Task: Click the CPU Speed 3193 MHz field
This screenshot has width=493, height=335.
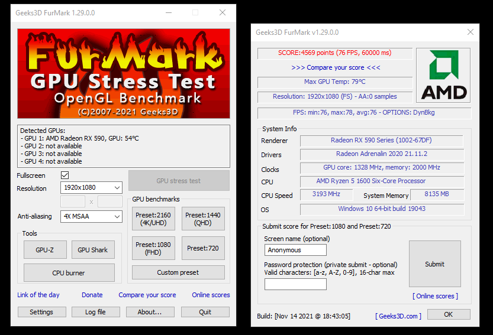Action: [x=326, y=194]
